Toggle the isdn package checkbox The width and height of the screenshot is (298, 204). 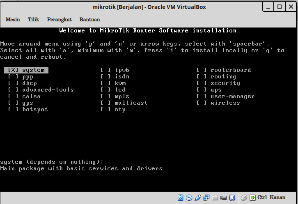click(105, 77)
